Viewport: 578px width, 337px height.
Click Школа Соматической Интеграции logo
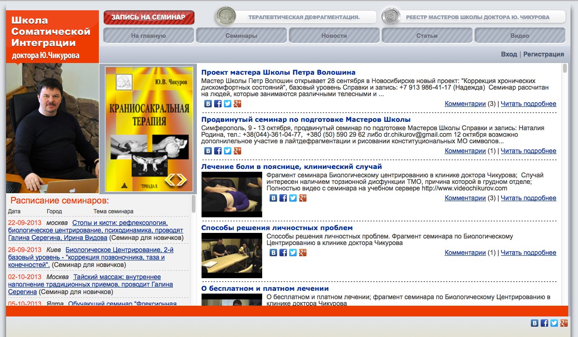(52, 36)
